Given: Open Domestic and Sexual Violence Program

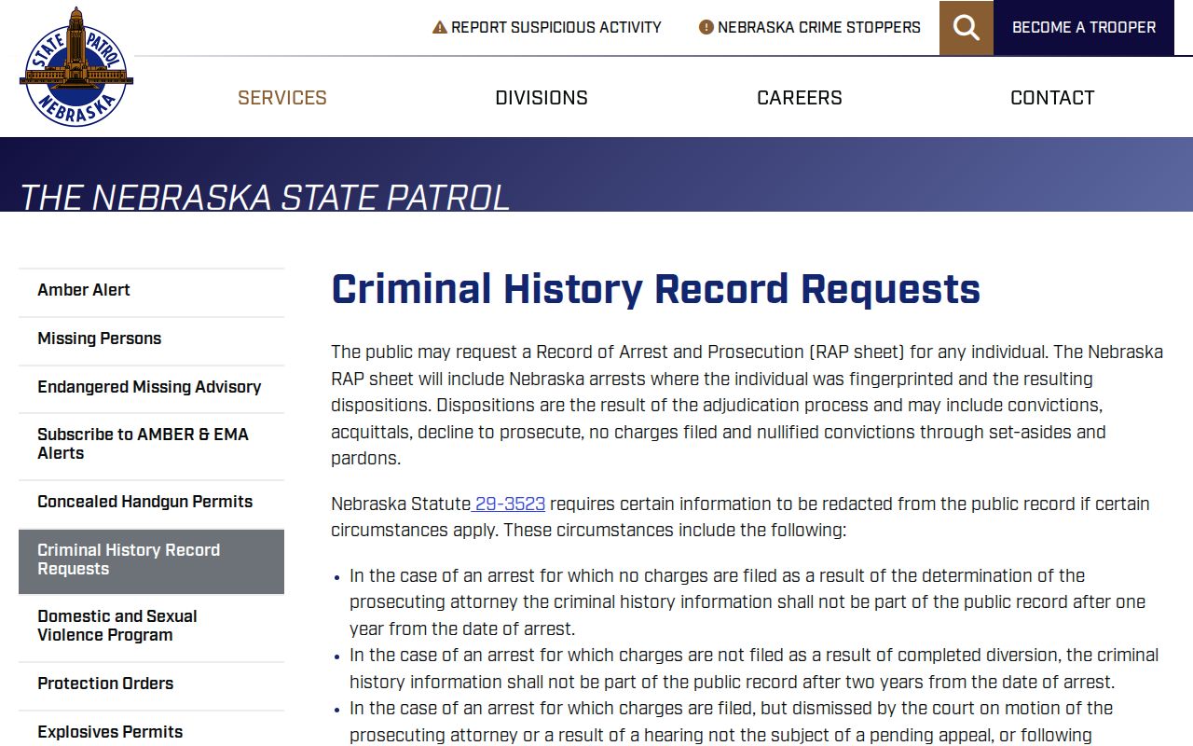Looking at the screenshot, I should (x=151, y=627).
